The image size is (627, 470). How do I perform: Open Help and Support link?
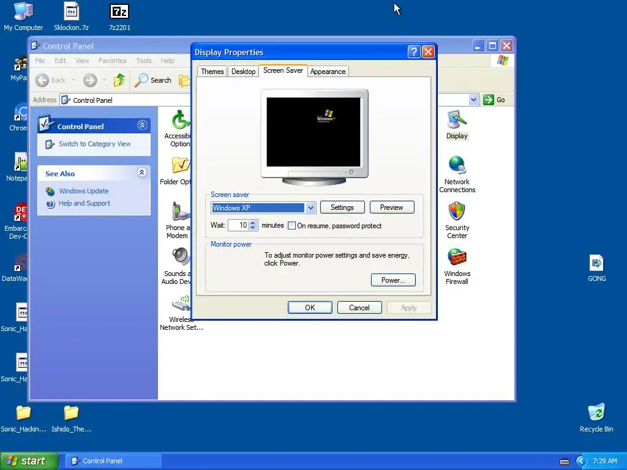pos(84,203)
